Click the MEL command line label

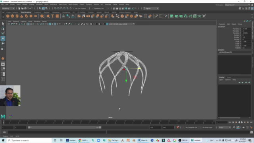coord(4,132)
